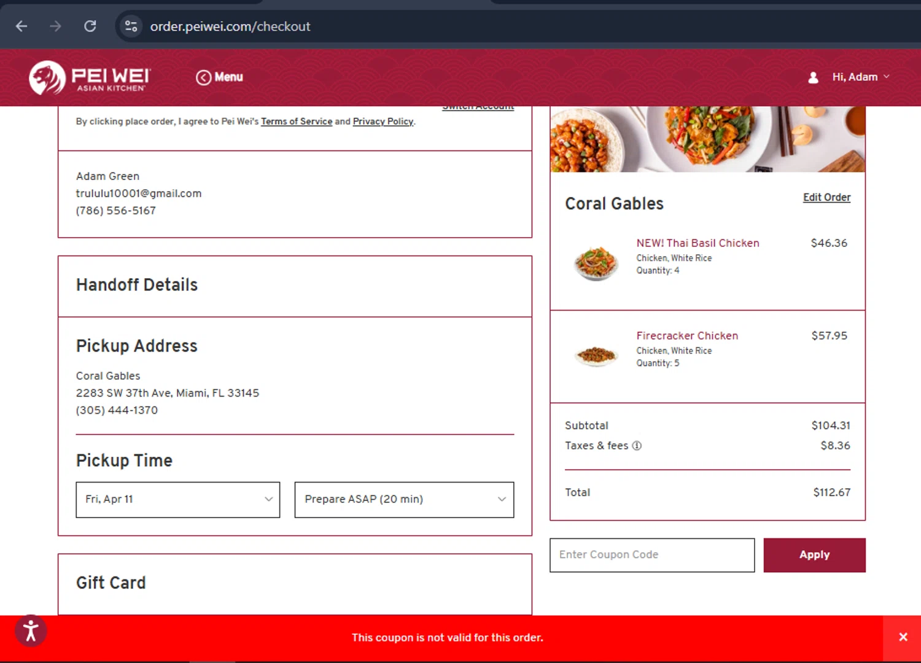Open Prepare ASAP (20 min) time dropdown

coord(404,500)
